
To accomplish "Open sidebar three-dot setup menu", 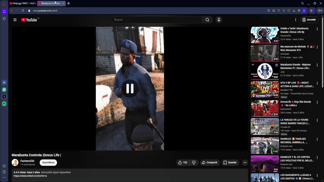I will [4, 177].
